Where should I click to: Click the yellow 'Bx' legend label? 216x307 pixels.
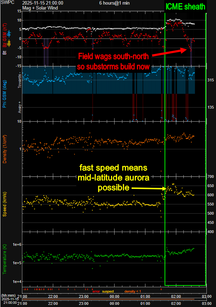9,43
